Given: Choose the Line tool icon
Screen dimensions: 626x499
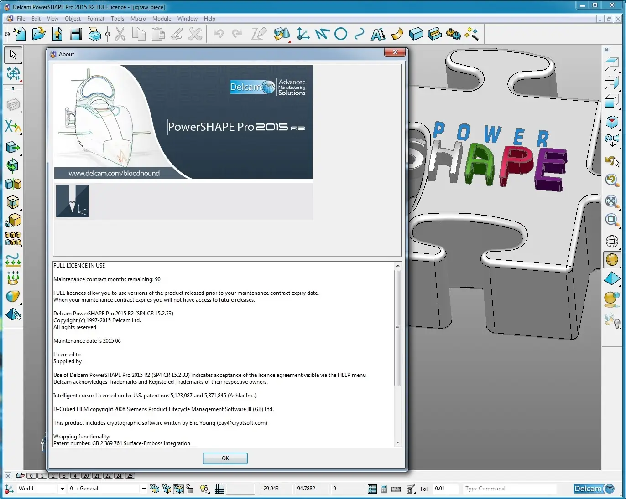Looking at the screenshot, I should [322, 34].
